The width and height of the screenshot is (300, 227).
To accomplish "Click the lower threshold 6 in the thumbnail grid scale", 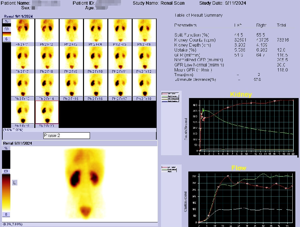I will click(x=6, y=39).
